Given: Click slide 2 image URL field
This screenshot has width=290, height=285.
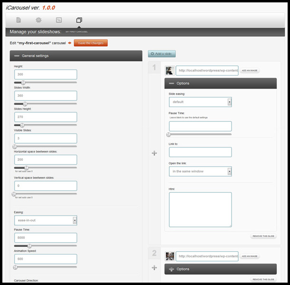Looking at the screenshot, I should 207,256.
